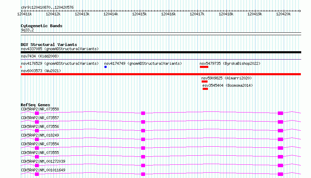Click the middle exon of NR_073558
Viewport: 311px width, 178px height.
point(143,113)
